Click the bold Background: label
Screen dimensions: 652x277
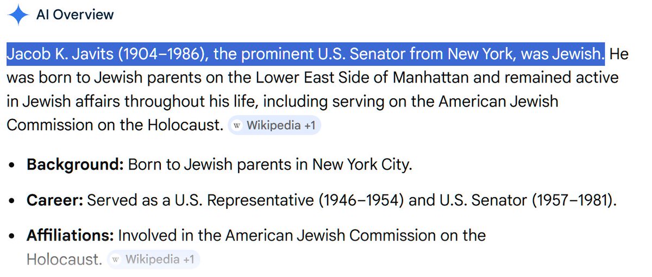[x=75, y=165]
